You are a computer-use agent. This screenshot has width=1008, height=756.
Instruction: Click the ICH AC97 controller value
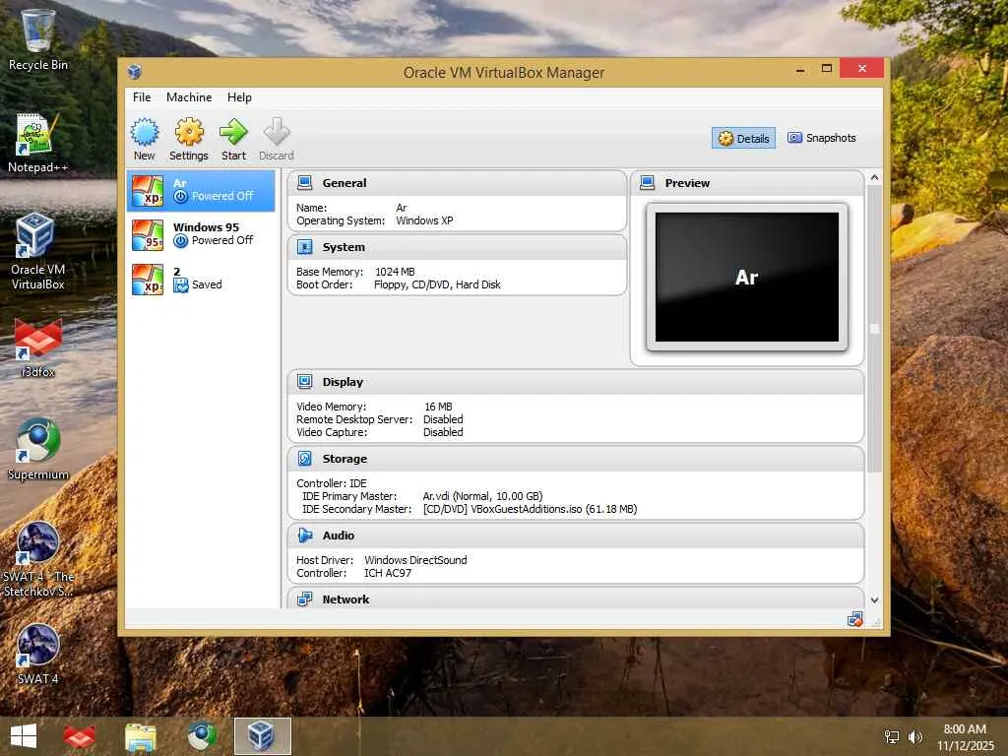[388, 574]
